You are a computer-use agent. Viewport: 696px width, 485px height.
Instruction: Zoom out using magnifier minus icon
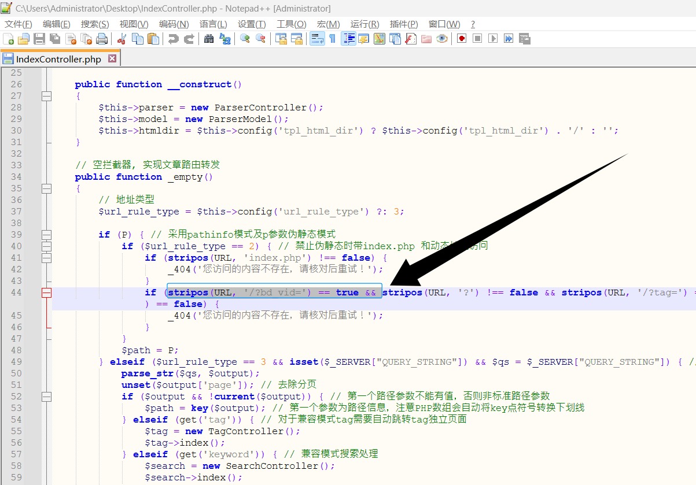coord(260,39)
